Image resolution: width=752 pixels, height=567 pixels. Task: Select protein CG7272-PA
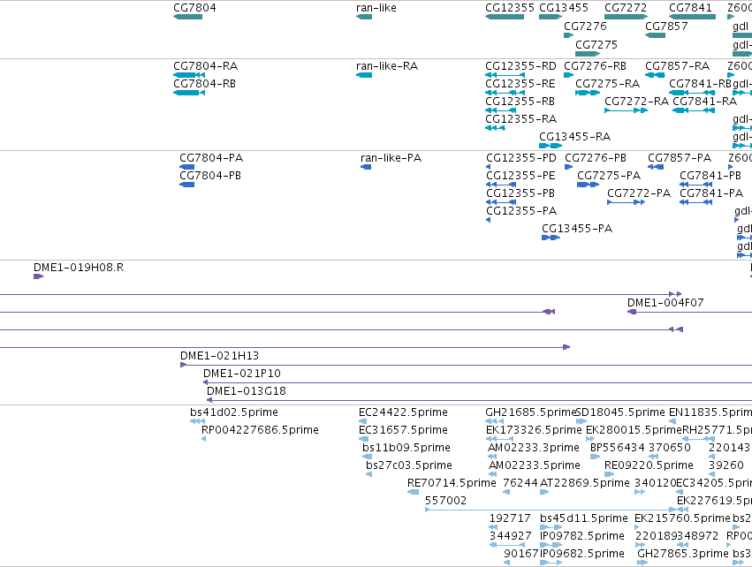[627, 202]
